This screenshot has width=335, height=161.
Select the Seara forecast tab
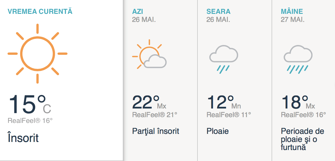coord(218,12)
